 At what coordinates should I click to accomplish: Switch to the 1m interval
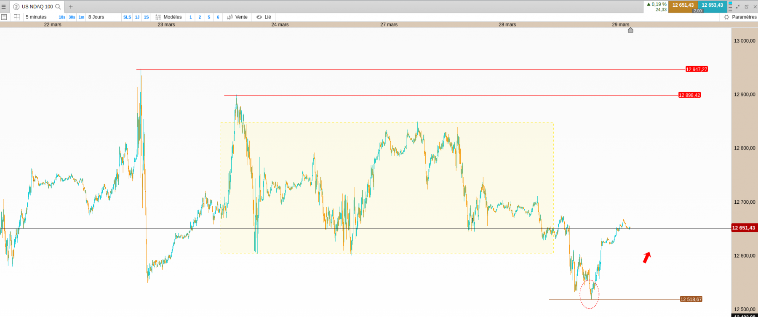81,17
